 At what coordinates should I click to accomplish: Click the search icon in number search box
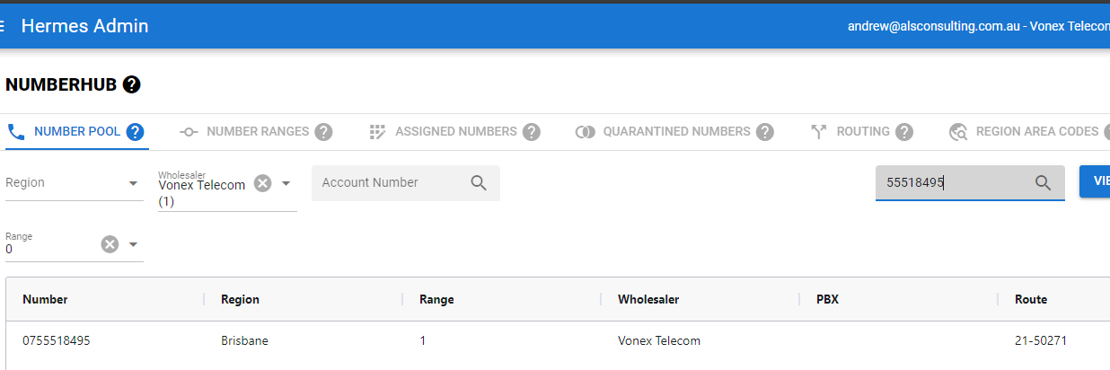[x=1043, y=183]
